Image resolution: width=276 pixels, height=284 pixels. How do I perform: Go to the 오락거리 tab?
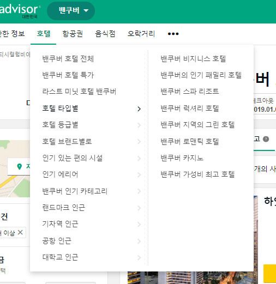(141, 34)
